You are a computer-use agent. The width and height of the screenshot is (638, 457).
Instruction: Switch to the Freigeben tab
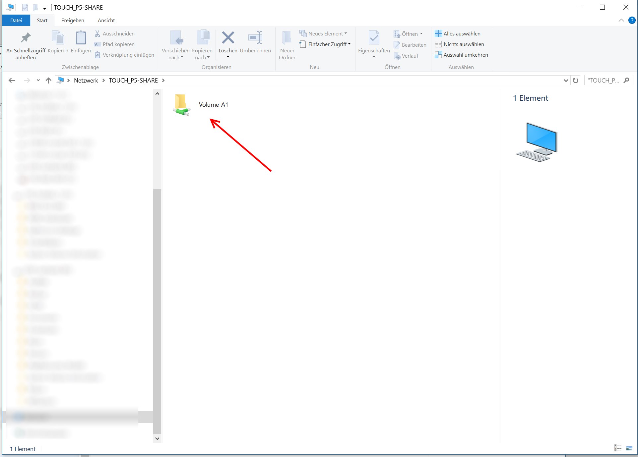(73, 20)
